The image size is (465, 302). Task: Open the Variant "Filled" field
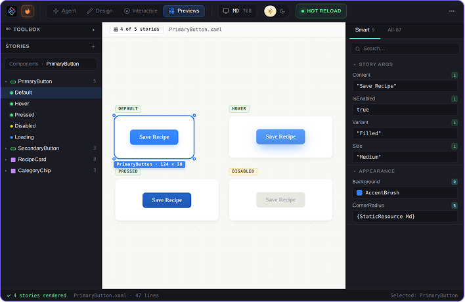click(x=405, y=133)
